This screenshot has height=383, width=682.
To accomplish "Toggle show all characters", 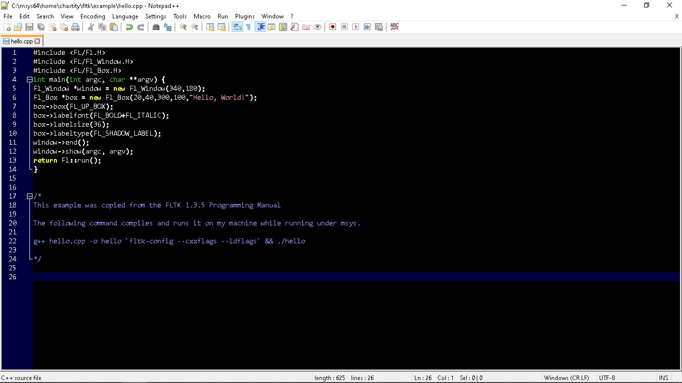I will tap(248, 26).
